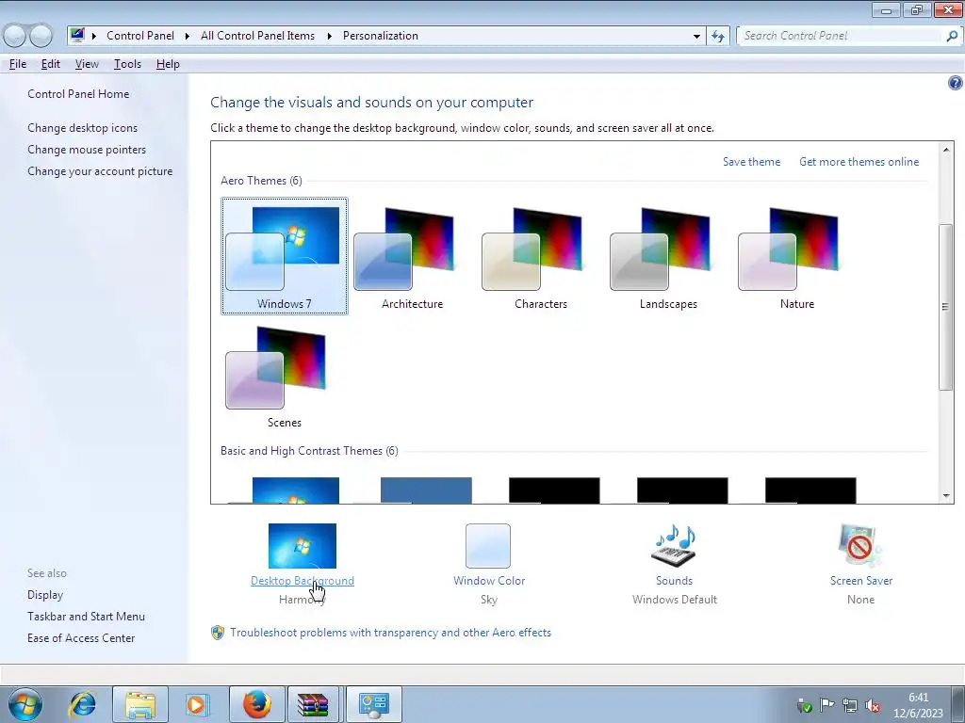The image size is (965, 723).
Task: Click the Screen Saver link
Action: pos(861,580)
